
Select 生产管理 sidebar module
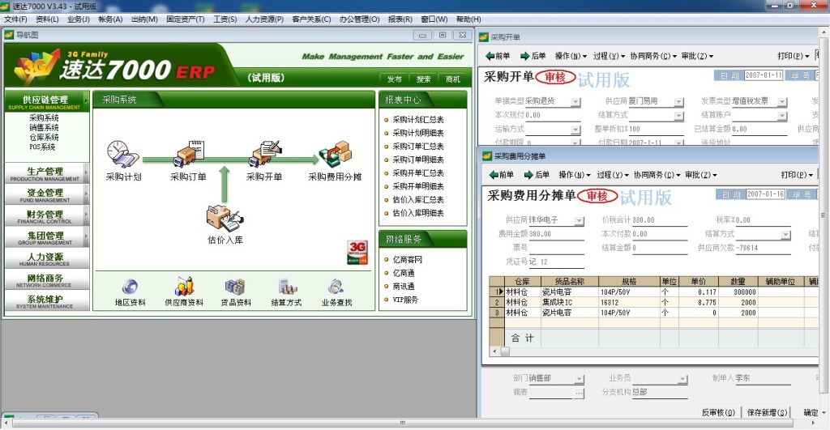click(x=45, y=173)
